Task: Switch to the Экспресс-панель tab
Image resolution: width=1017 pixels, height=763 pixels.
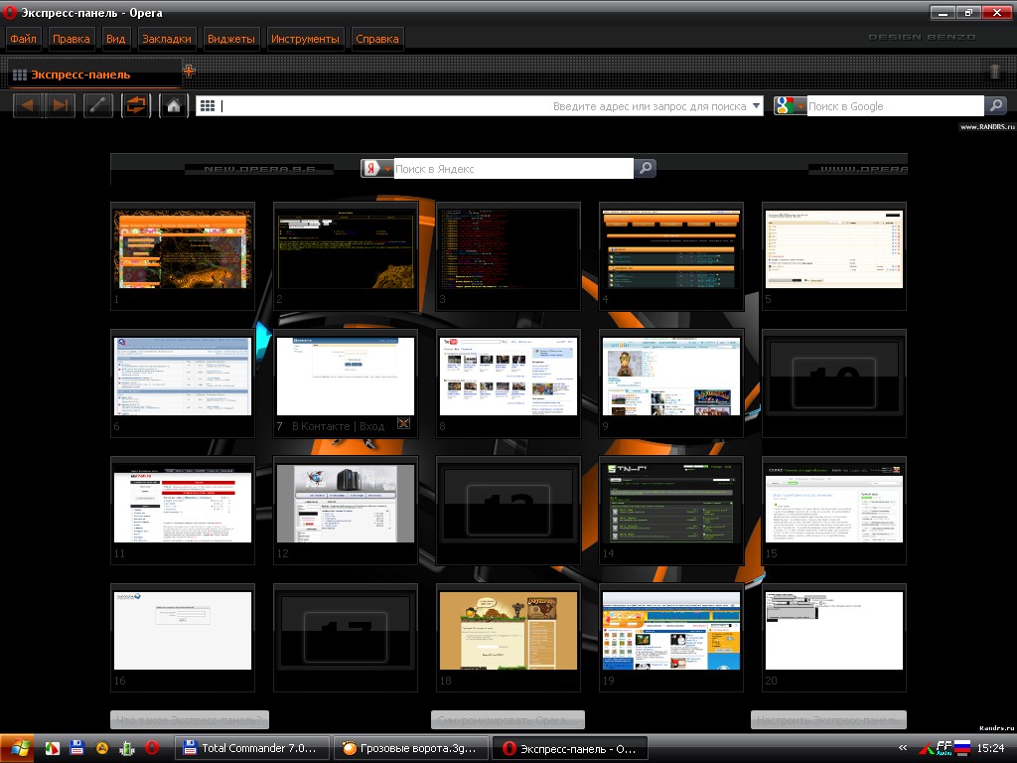Action: (79, 75)
